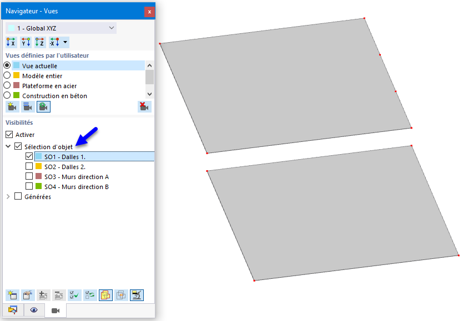Close the Navigateur - Vues panel
The width and height of the screenshot is (463, 321).
pos(149,12)
